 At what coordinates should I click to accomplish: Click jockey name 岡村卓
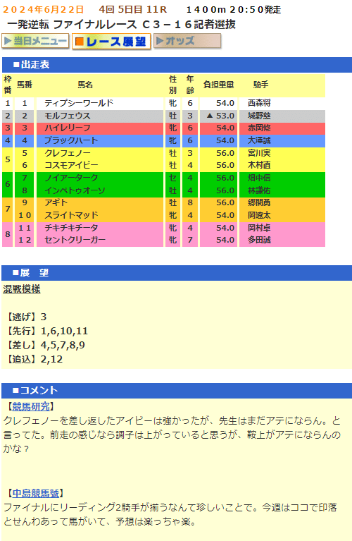point(259,227)
